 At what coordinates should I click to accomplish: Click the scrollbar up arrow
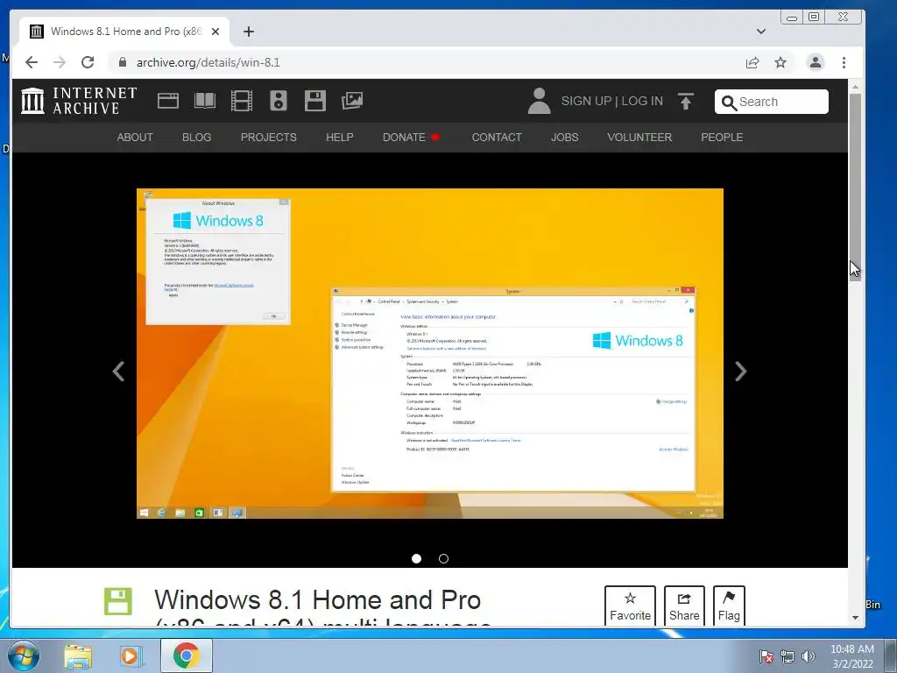pos(855,87)
